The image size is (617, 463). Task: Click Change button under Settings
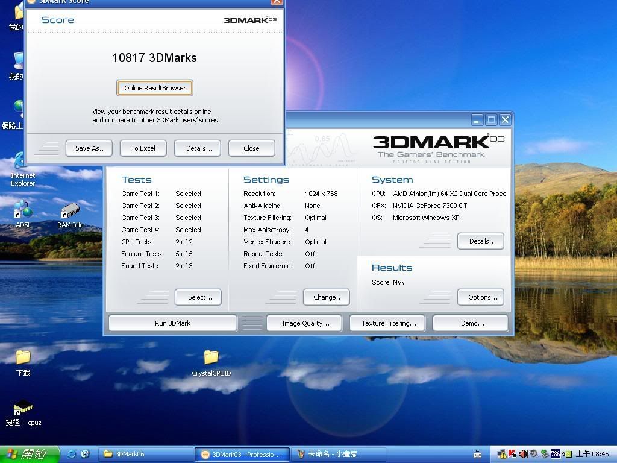click(x=327, y=297)
